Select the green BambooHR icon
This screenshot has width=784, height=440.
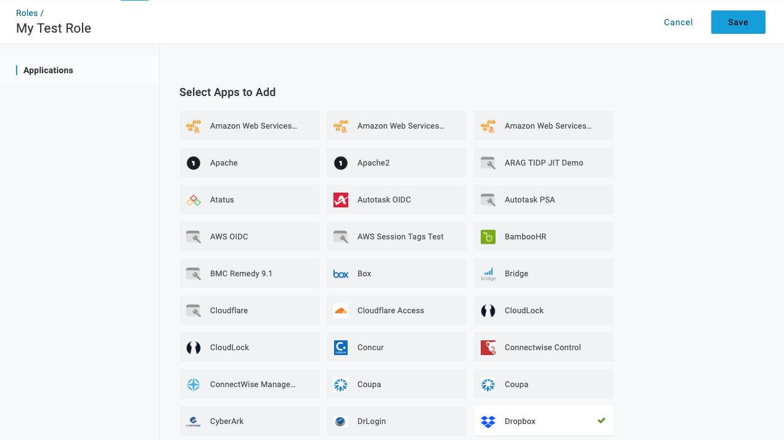tap(488, 237)
